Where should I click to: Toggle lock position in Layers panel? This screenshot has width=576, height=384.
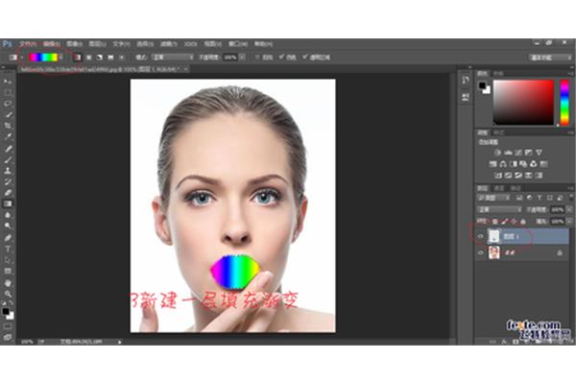(514, 221)
